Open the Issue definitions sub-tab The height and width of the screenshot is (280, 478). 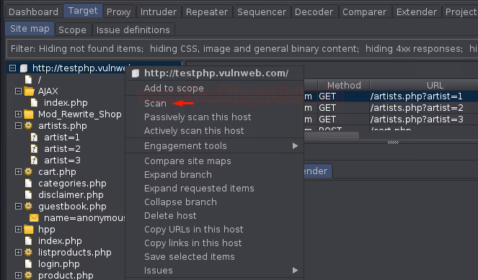[x=133, y=30]
